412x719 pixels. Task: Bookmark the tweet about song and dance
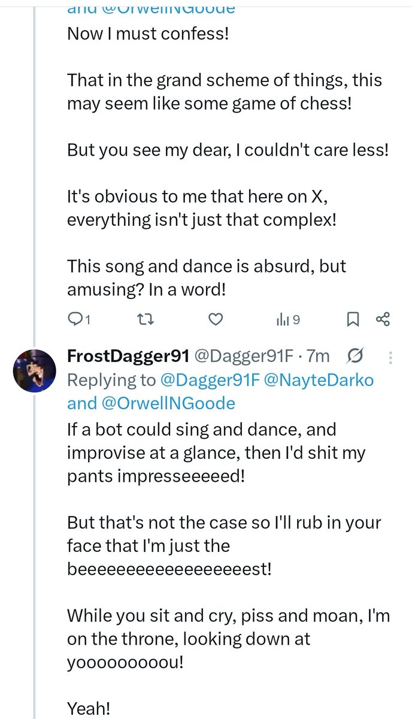pyautogui.click(x=353, y=320)
